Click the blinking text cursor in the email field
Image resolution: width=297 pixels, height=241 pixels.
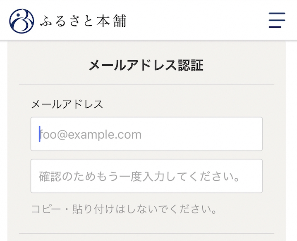coord(40,134)
